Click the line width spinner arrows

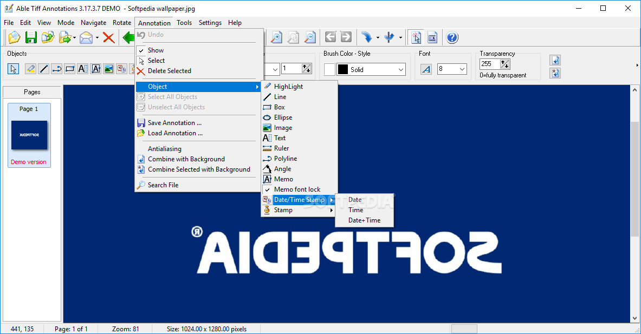(x=307, y=69)
